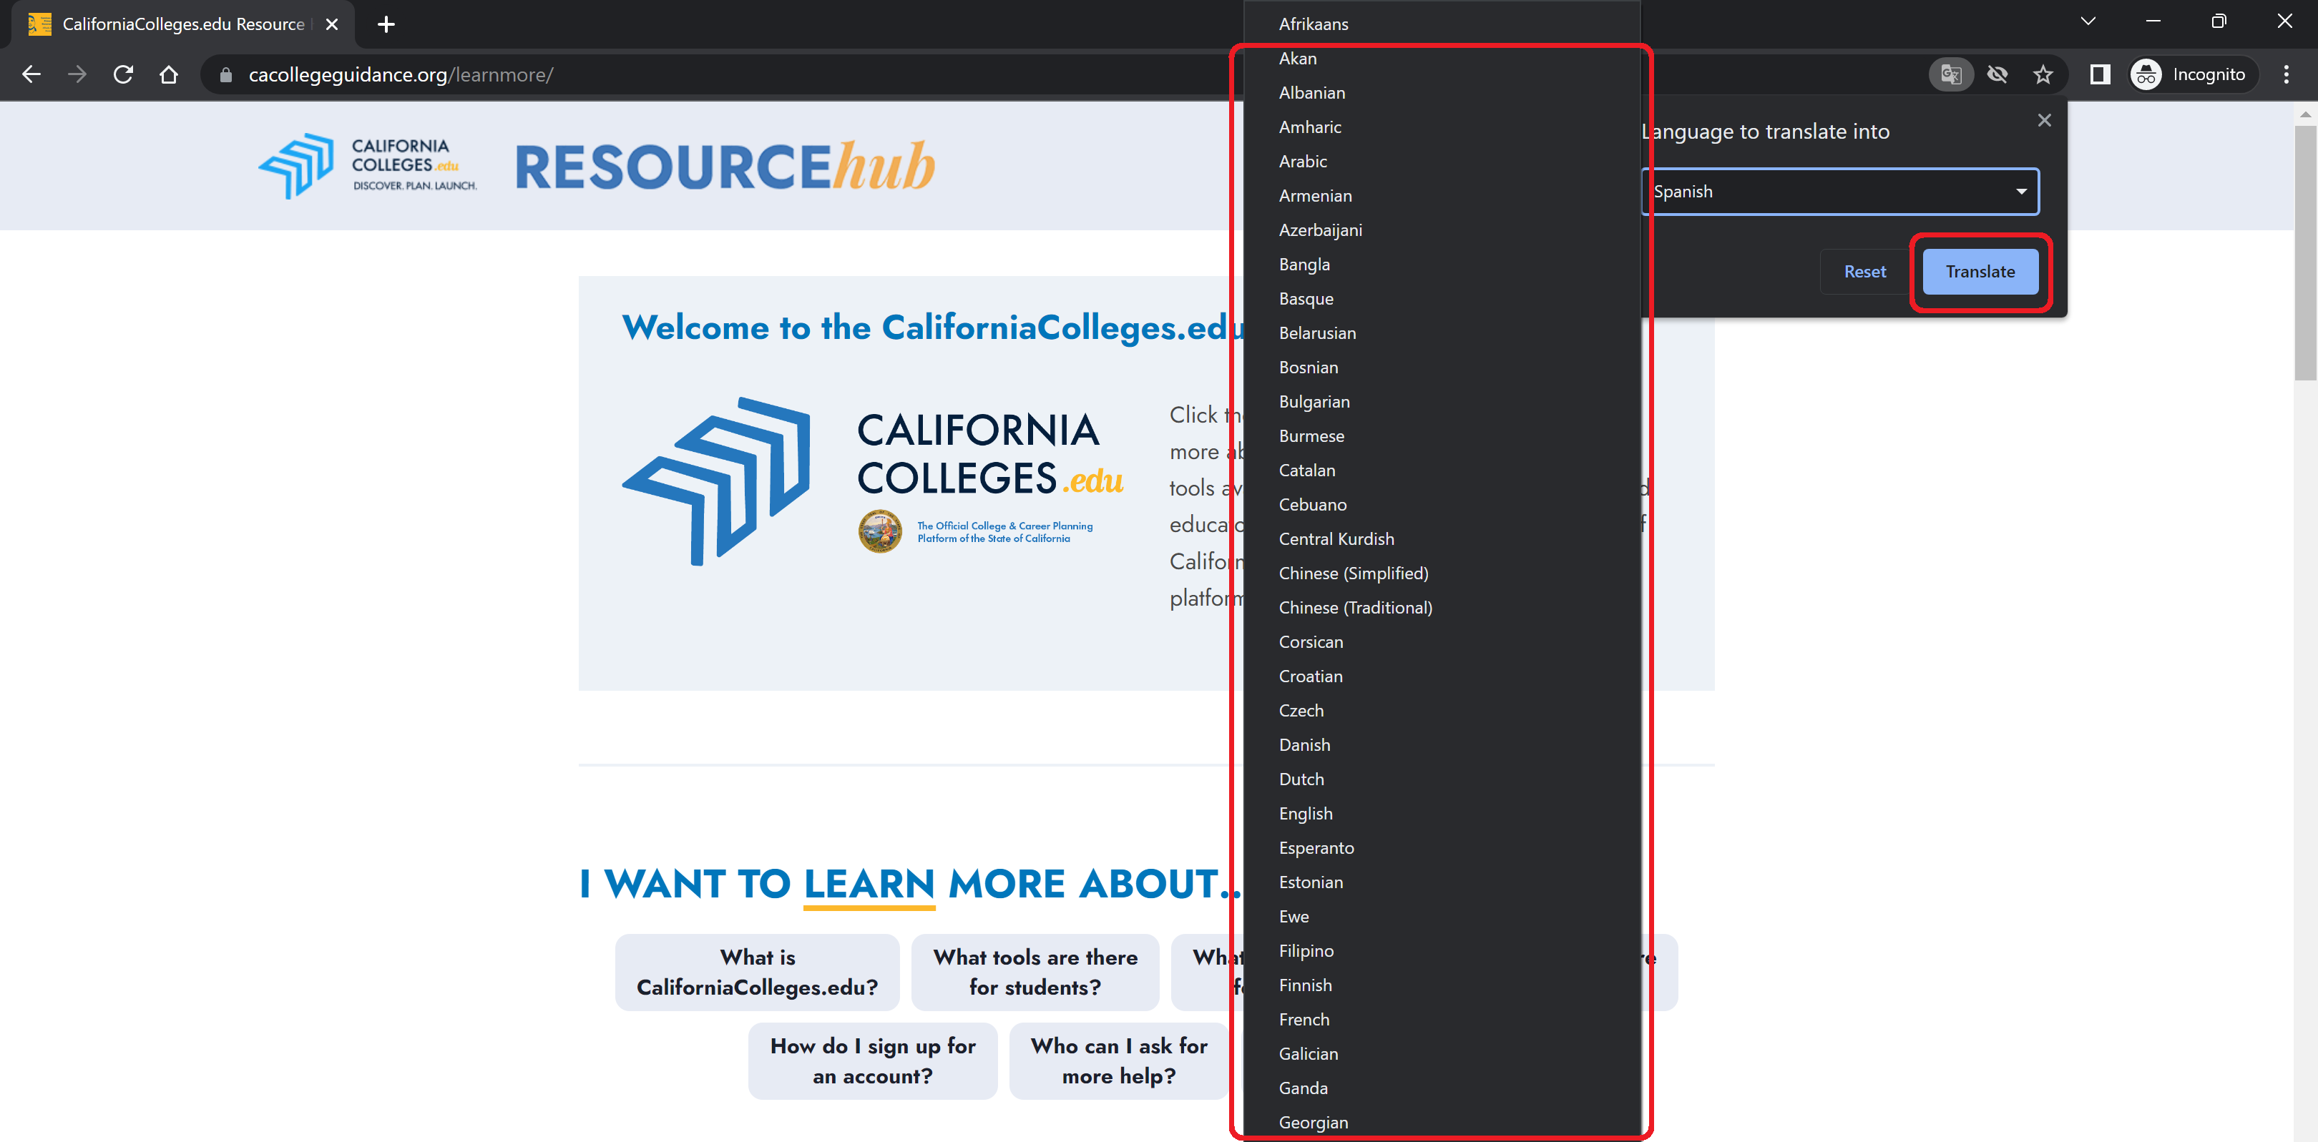Select Cebuano language option
The image size is (2318, 1142).
coord(1442,504)
